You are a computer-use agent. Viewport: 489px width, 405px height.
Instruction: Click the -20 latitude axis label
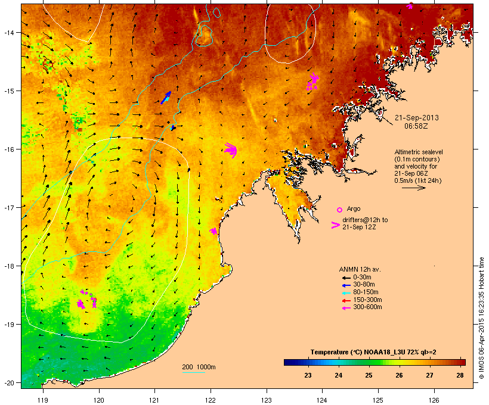[x=8, y=382]
